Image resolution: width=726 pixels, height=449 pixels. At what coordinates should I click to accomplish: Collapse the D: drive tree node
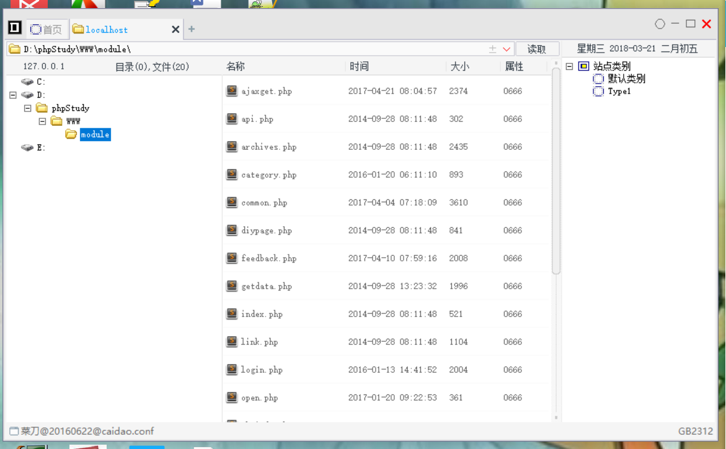pos(13,95)
